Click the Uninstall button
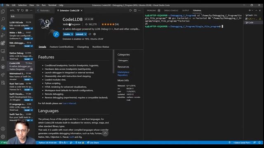The image size is (264, 148). coord(80,34)
